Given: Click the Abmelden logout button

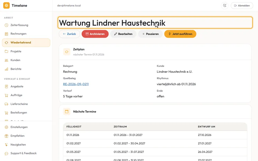Looking at the screenshot, I should pos(242,5).
